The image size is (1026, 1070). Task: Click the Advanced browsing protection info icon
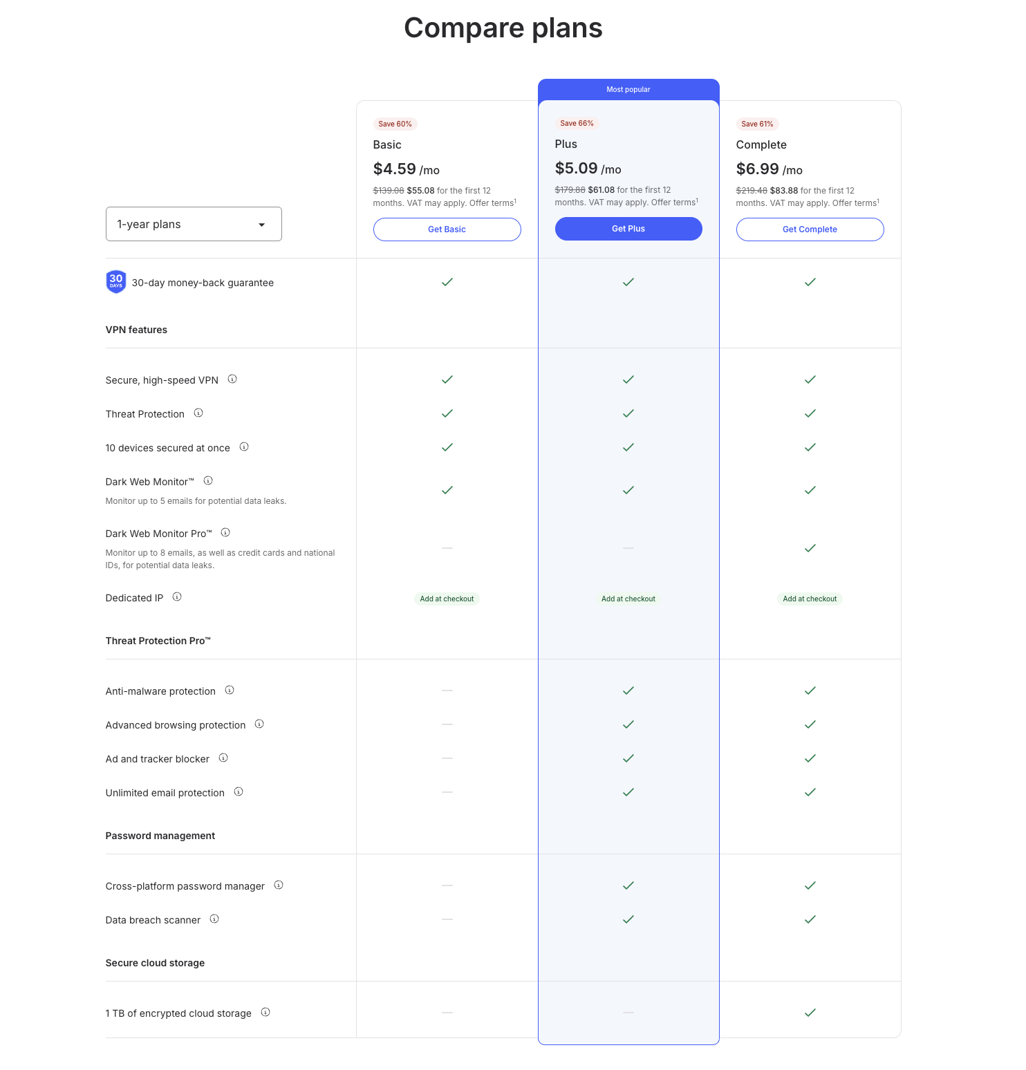click(259, 724)
